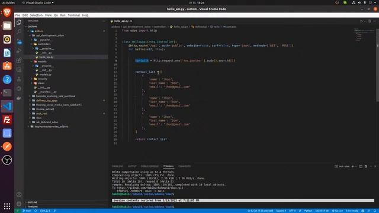
Task: Toggle Go Live server in status bar
Action: 338,211
